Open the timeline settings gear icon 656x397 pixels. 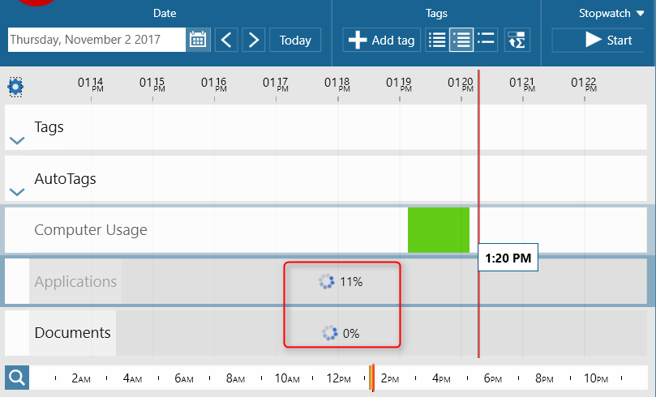coord(15,86)
